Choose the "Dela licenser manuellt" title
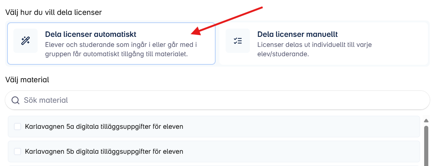 (298, 34)
